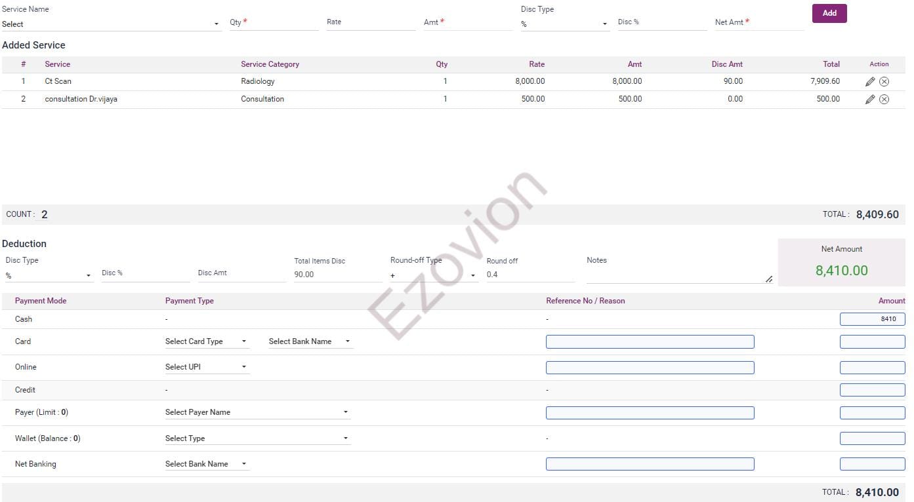Image resolution: width=914 pixels, height=502 pixels.
Task: Open the Select UPI dropdown
Action: (x=206, y=367)
